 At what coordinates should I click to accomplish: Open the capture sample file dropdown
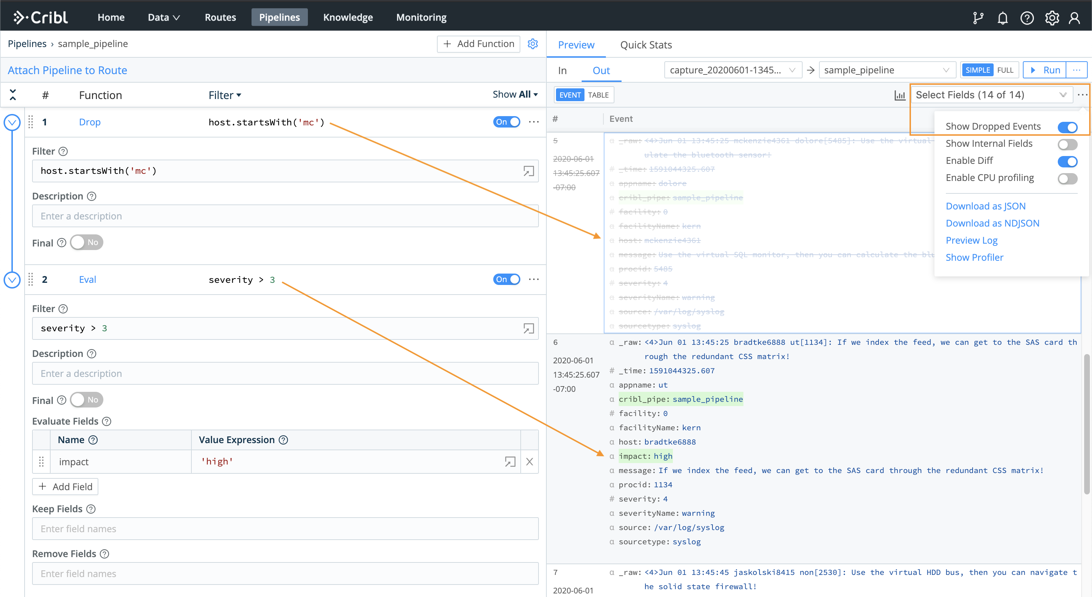[732, 70]
